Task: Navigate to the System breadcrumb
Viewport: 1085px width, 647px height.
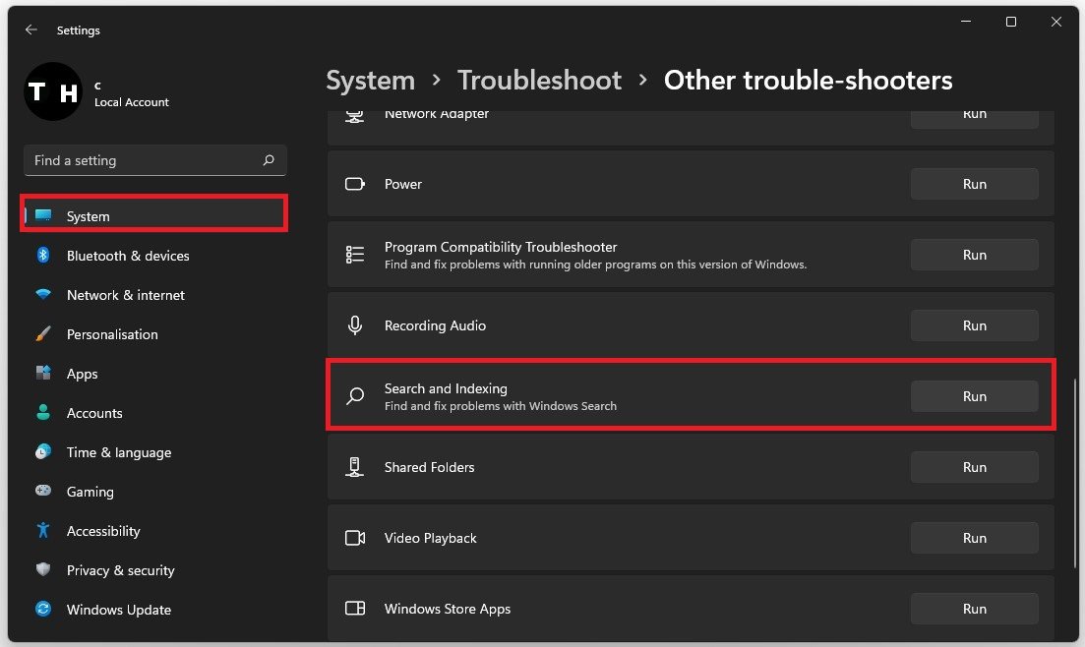Action: point(370,80)
